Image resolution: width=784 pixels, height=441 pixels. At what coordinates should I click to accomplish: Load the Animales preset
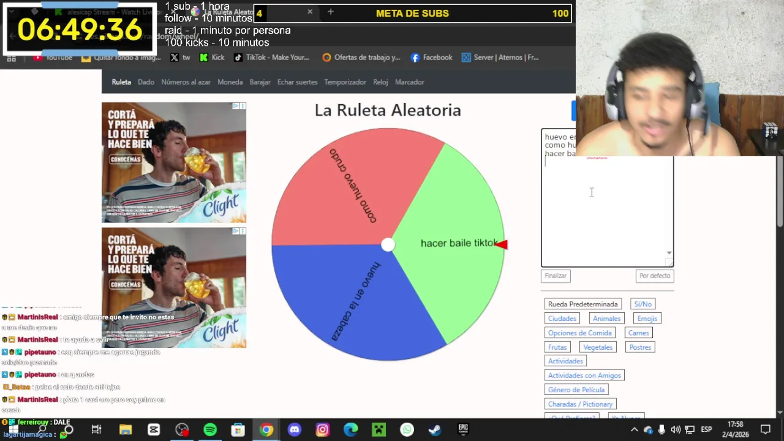(x=607, y=318)
